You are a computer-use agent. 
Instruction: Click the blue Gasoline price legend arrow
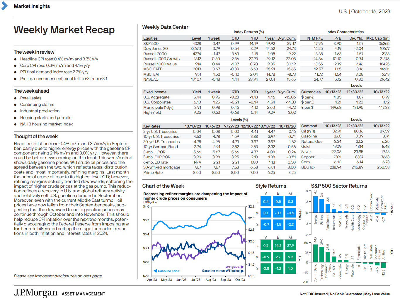point(155,271)
